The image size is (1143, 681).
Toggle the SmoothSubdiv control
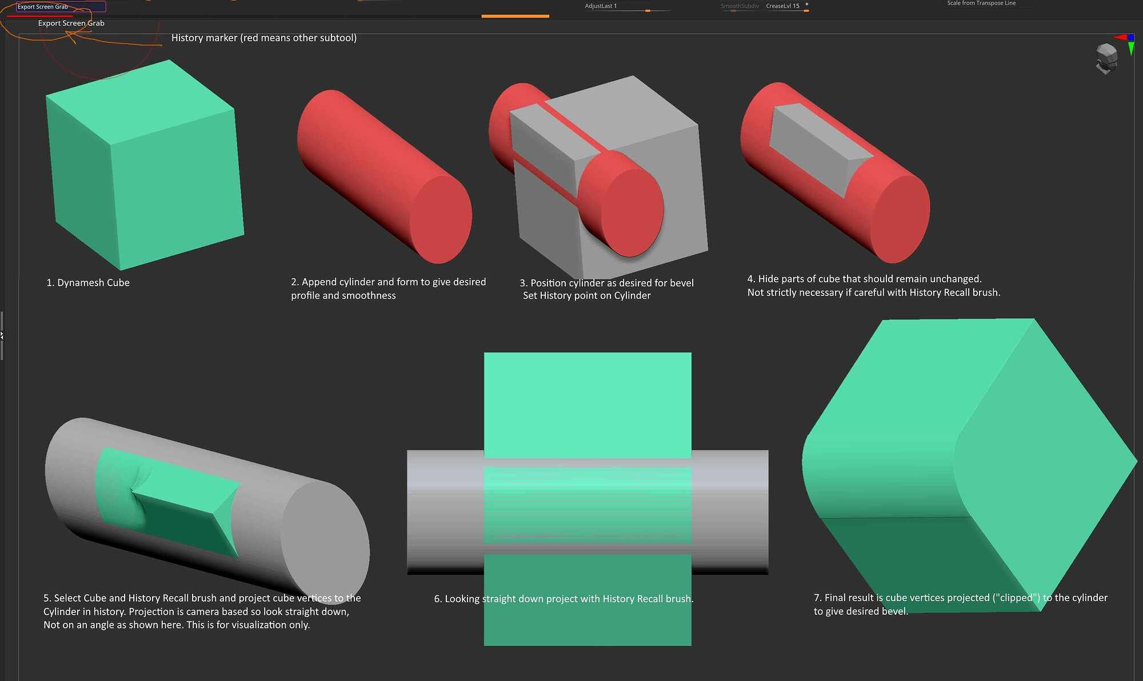click(740, 6)
